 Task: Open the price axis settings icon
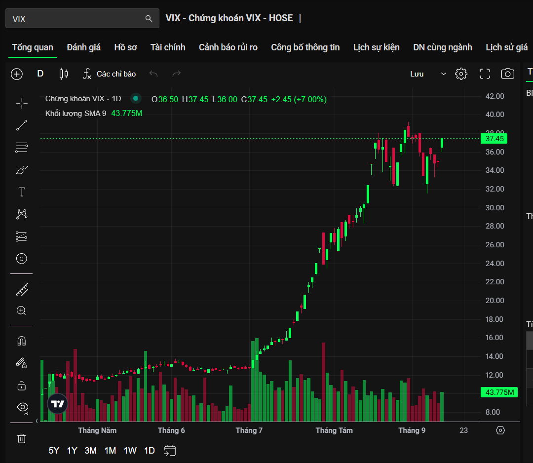pos(500,430)
